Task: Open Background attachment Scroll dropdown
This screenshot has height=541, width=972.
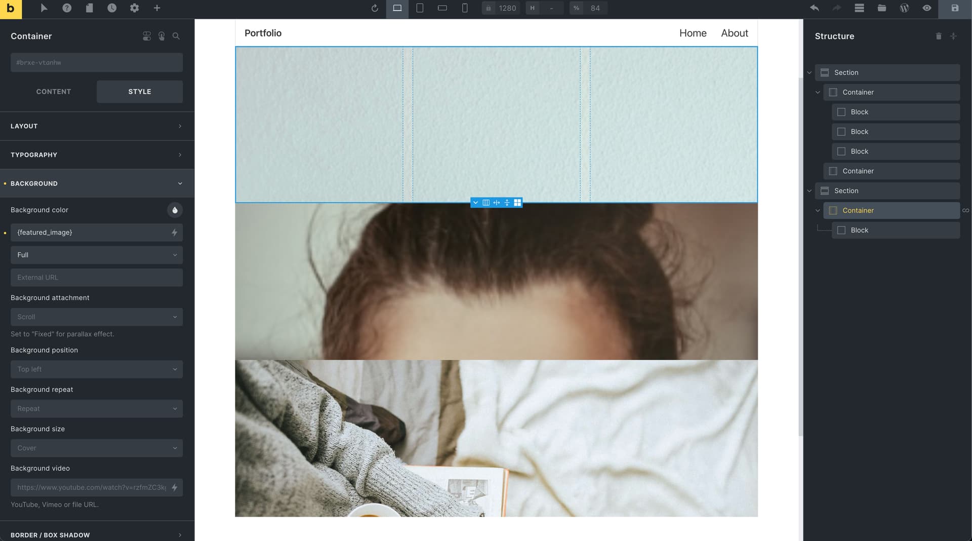Action: coord(97,317)
